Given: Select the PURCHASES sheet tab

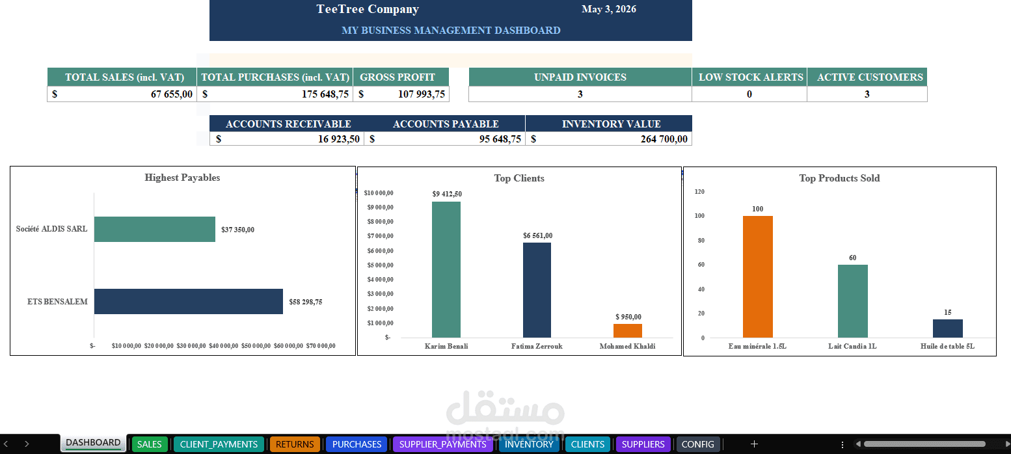Looking at the screenshot, I should 357,444.
